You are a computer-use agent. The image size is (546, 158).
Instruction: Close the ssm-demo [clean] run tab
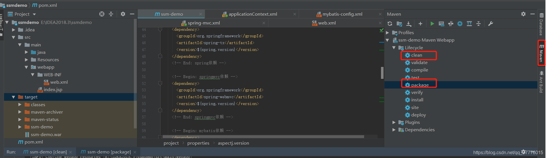coord(71,152)
